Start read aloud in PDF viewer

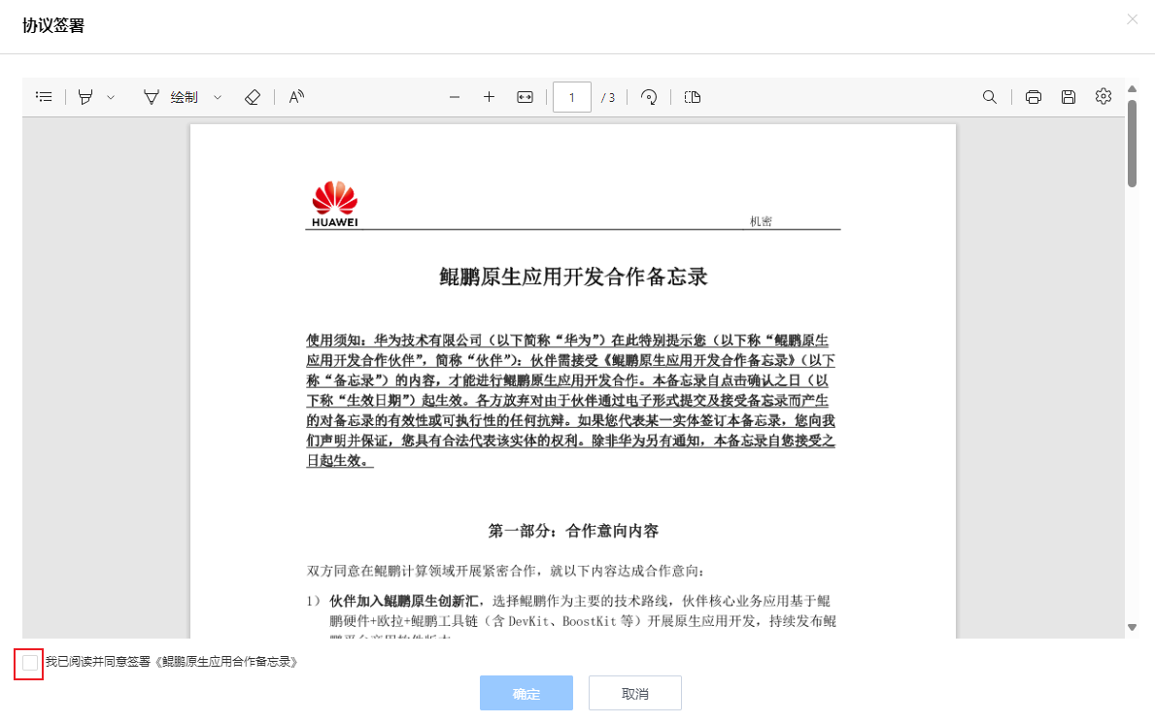296,96
